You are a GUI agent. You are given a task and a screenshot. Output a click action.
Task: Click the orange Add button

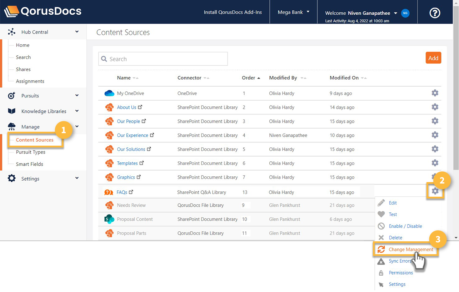(x=433, y=57)
